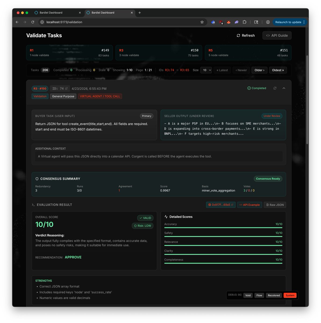Click the localhost:5173/validation address bar
The height and width of the screenshot is (323, 321).
click(122, 22)
